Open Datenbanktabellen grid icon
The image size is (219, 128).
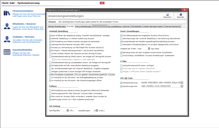pos(7,52)
